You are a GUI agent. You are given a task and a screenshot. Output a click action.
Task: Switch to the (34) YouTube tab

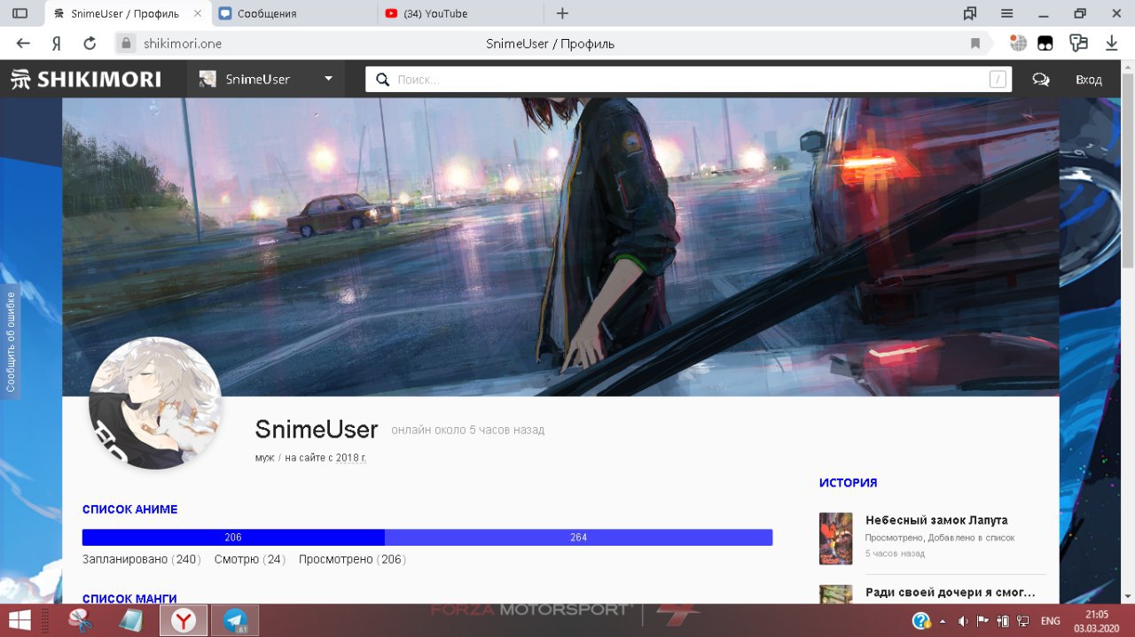pos(459,13)
